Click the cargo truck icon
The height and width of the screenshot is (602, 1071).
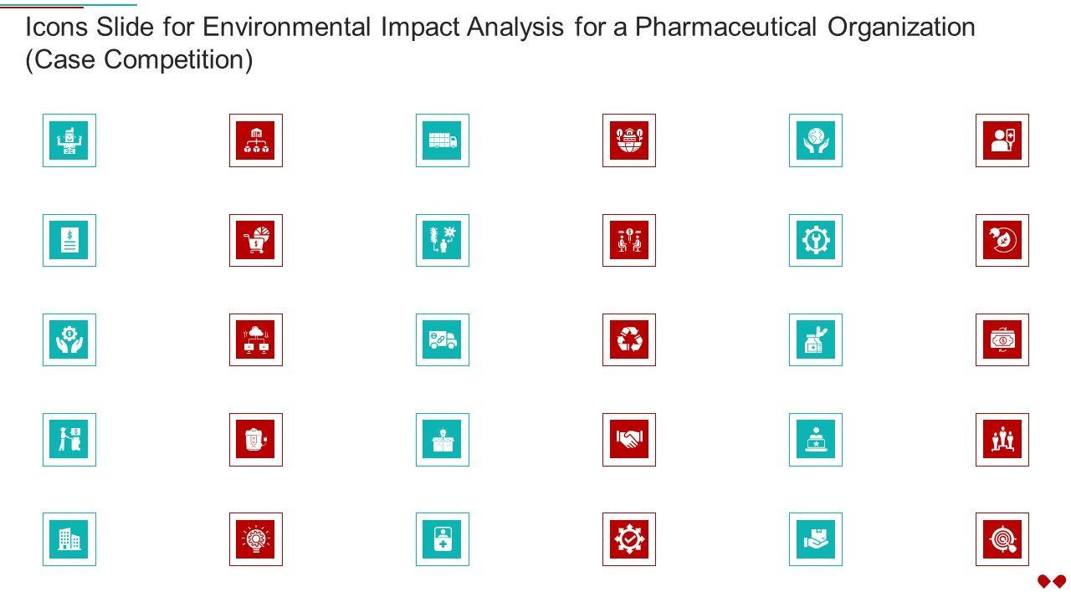pyautogui.click(x=443, y=140)
